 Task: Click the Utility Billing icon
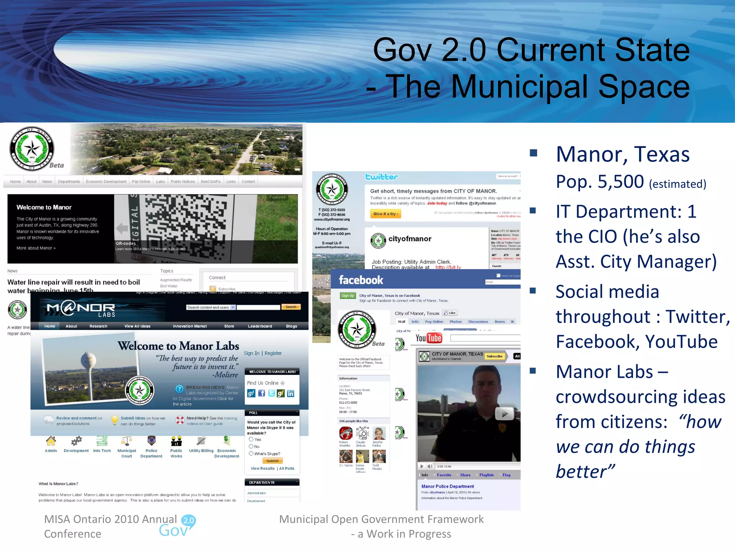201,441
